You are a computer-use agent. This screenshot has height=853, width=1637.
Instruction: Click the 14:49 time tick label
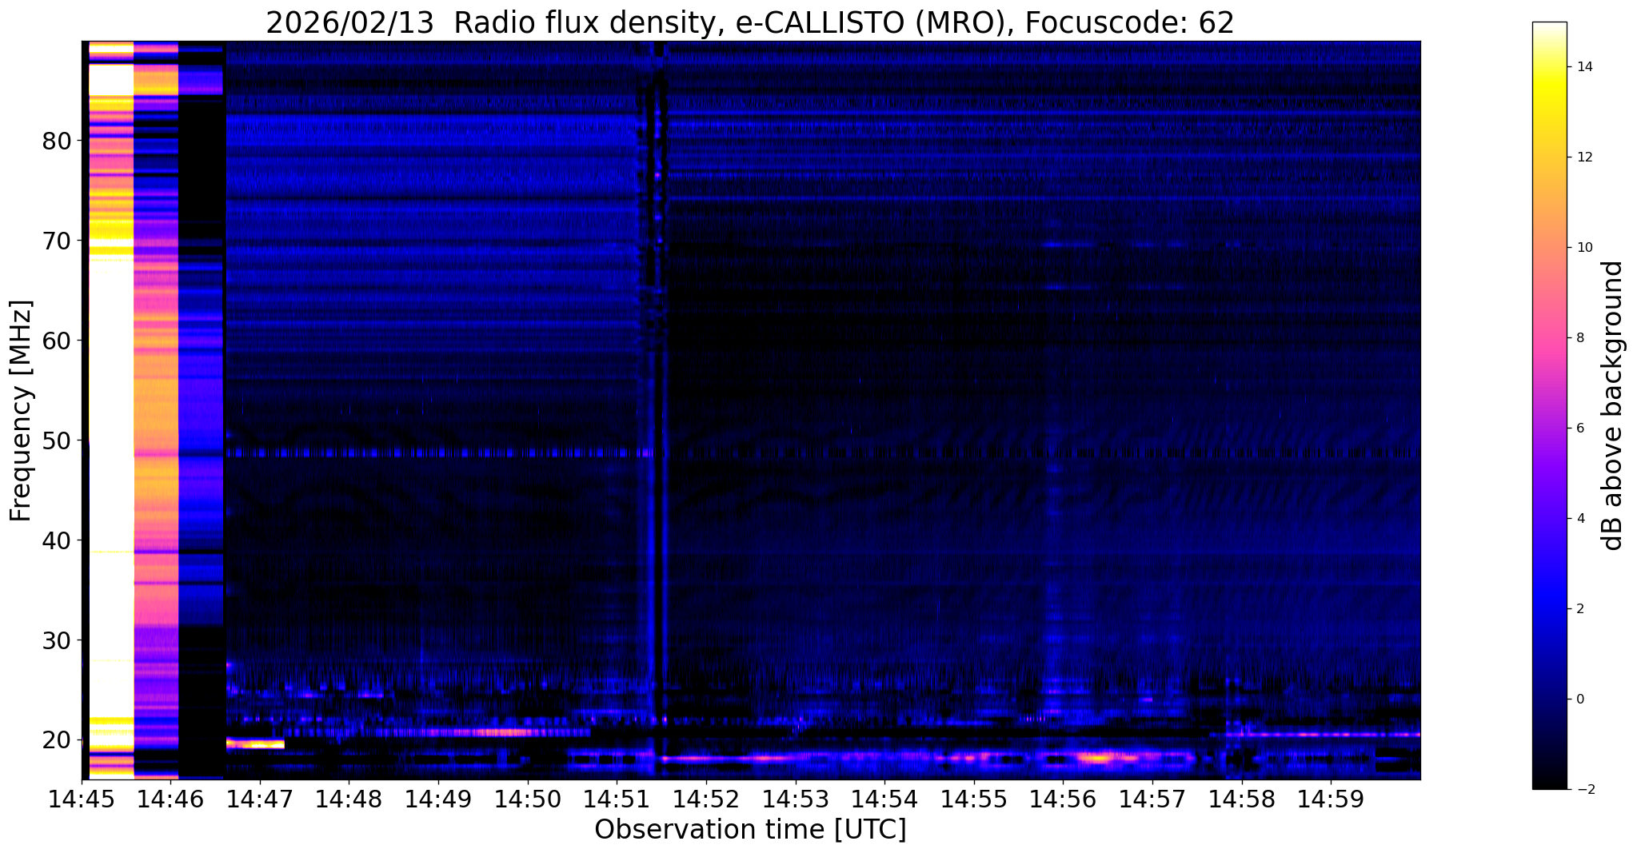coord(438,798)
